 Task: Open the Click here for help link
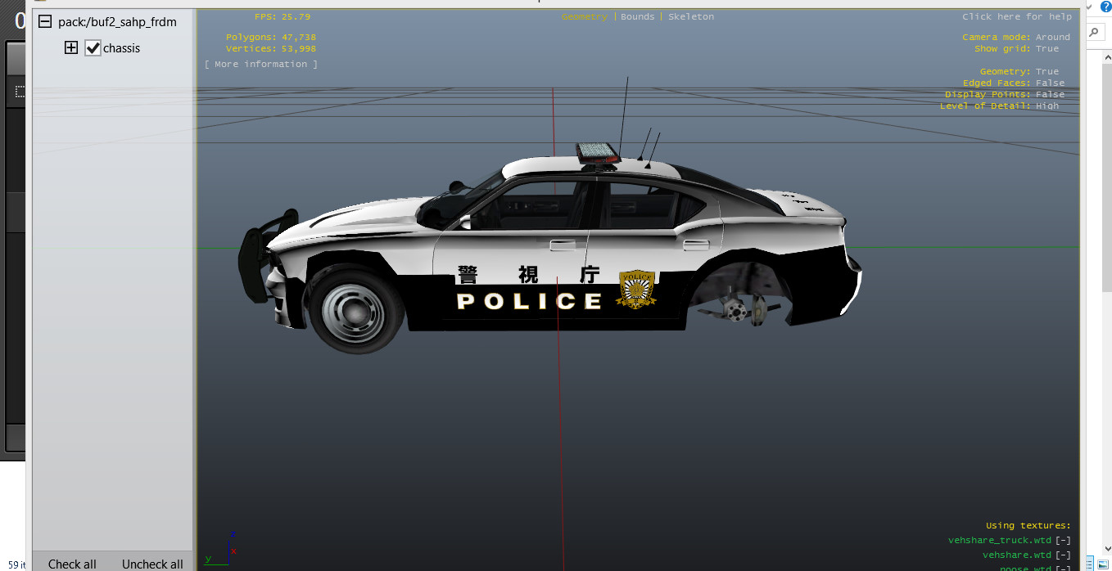click(x=1016, y=17)
